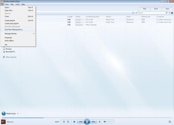Image resolution: width=174 pixels, height=125 pixels.
Task: Click the view options icon
Action: pos(133,13)
